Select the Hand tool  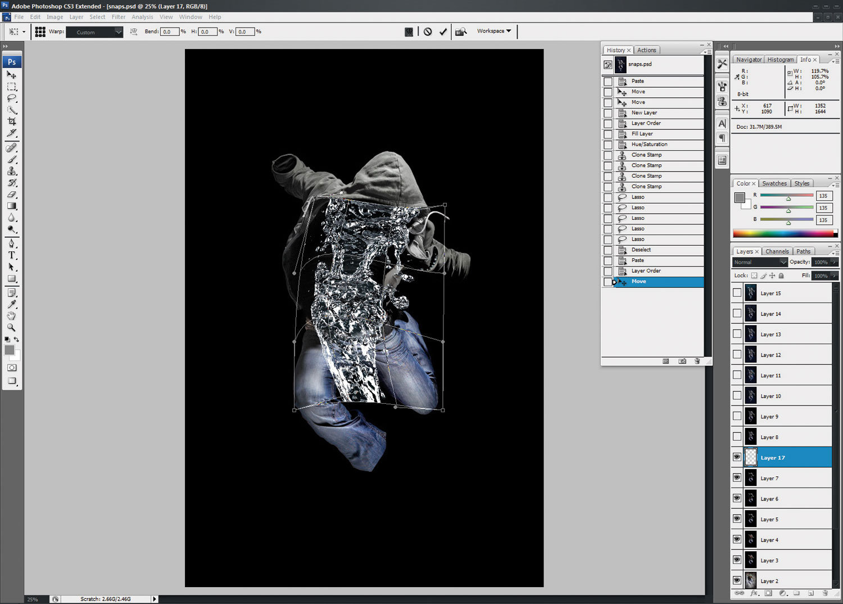(x=11, y=315)
